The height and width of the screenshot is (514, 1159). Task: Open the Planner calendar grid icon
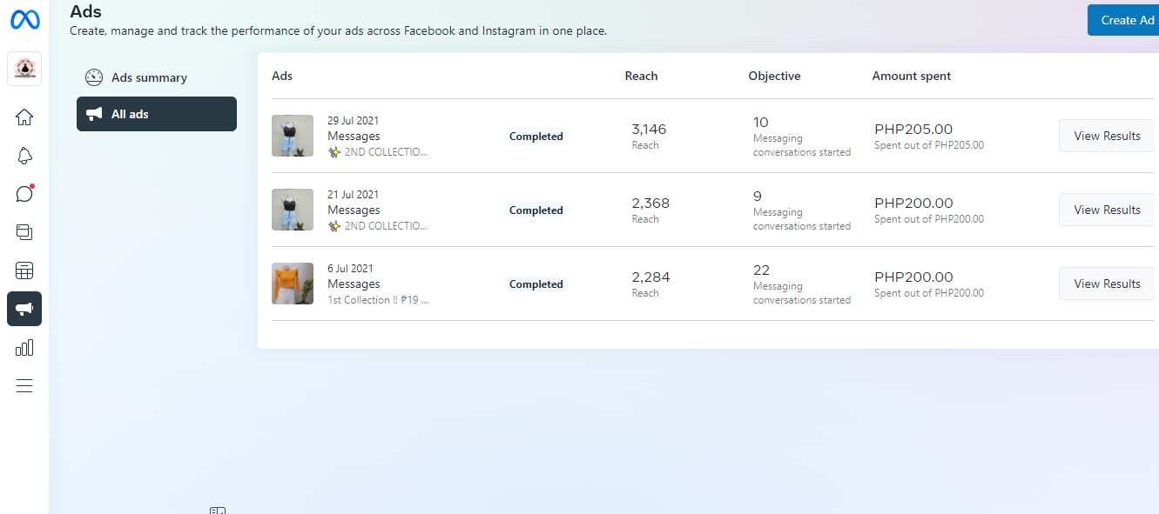[x=24, y=270]
